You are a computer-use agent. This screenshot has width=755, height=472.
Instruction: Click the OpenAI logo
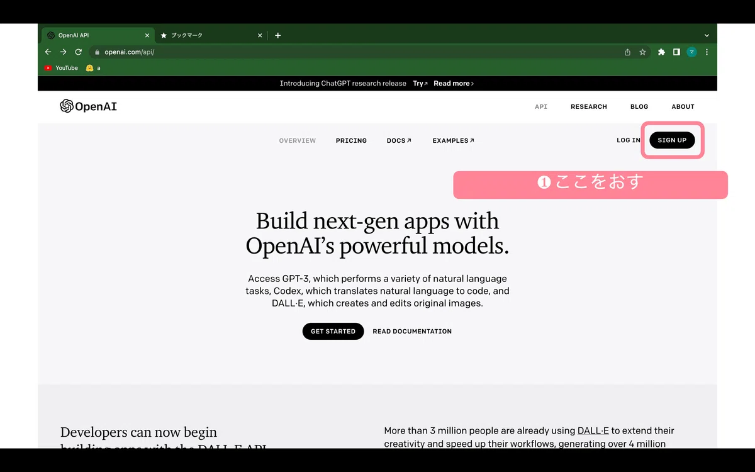point(88,106)
